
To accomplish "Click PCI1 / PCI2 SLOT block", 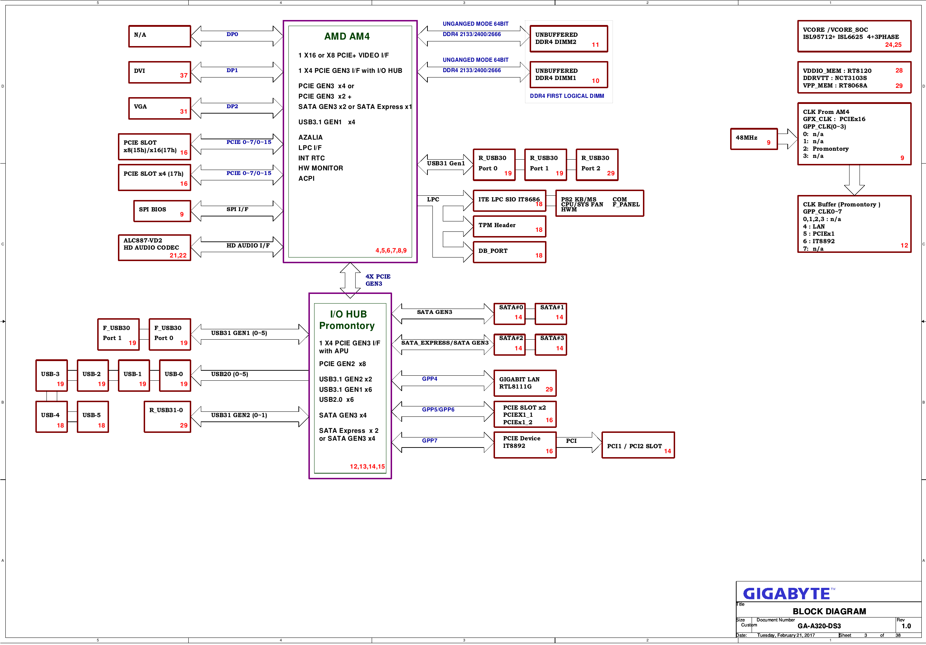I will pyautogui.click(x=638, y=445).
